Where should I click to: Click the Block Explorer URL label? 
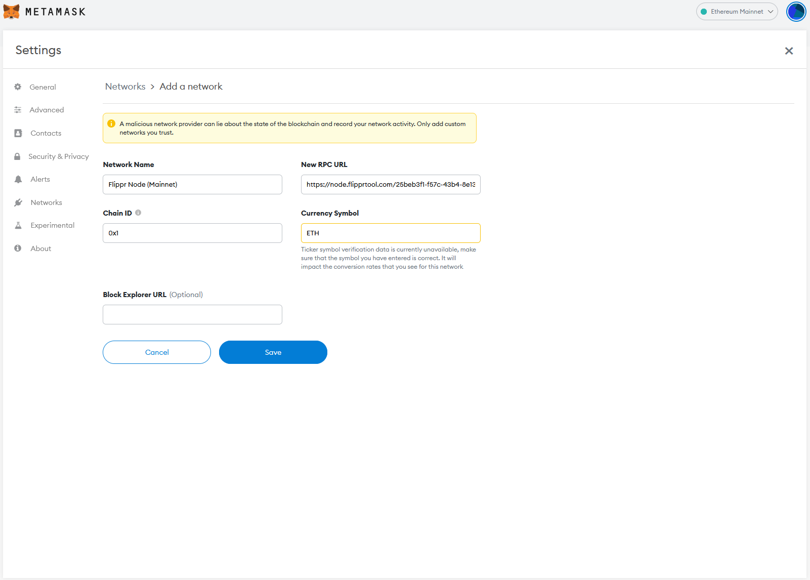tap(135, 295)
